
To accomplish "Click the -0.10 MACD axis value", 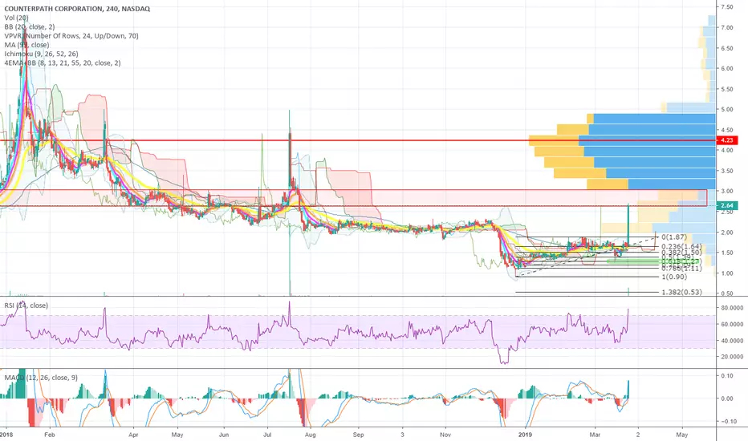I will (729, 422).
